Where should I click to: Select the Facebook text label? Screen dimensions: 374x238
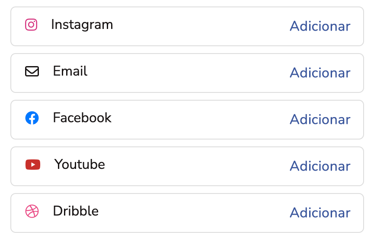[x=82, y=118]
